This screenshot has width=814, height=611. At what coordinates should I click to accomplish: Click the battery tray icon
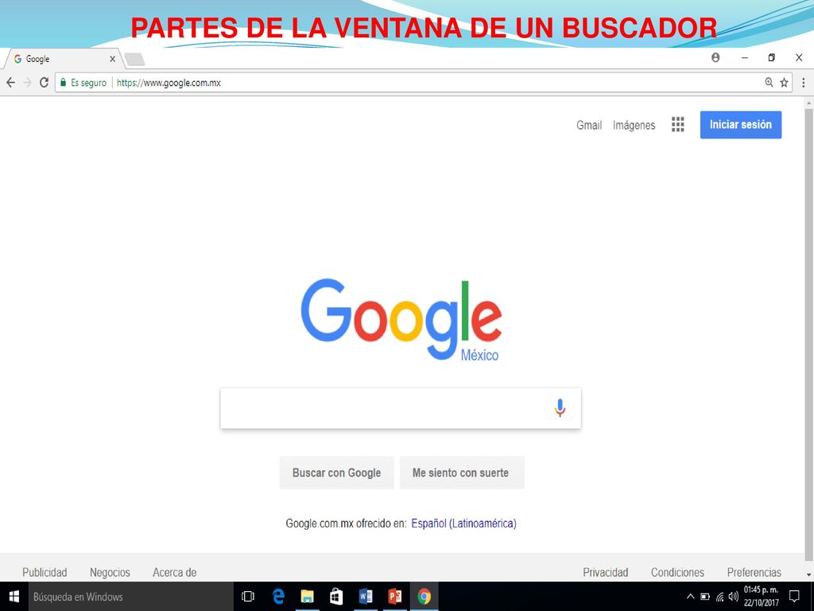pos(705,597)
